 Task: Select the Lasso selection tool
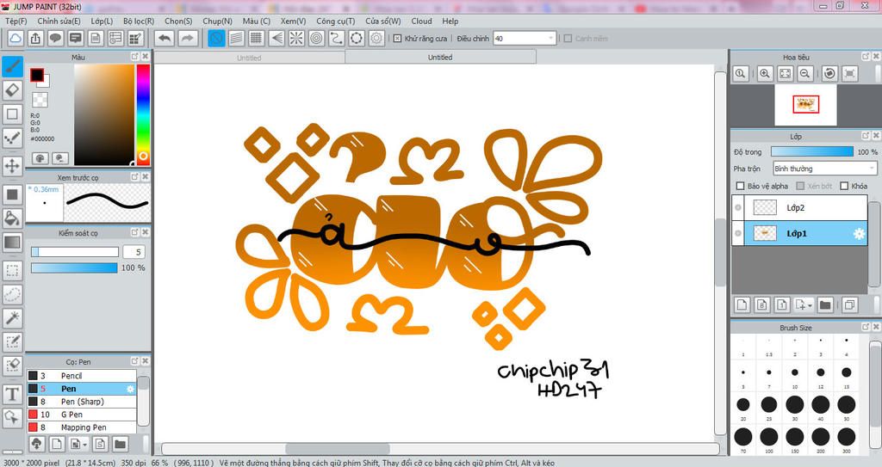[12, 294]
